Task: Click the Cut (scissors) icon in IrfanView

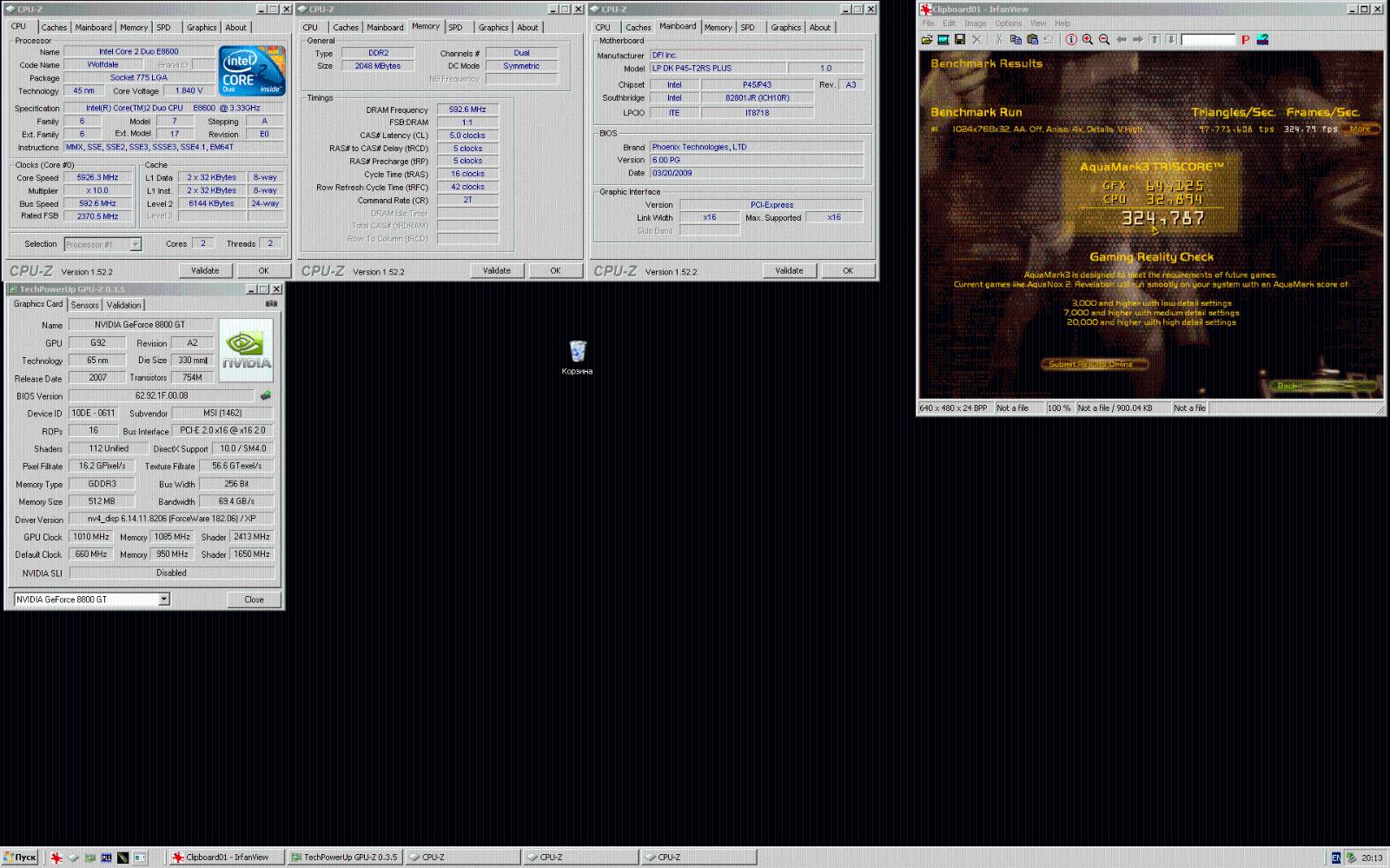Action: coord(999,40)
